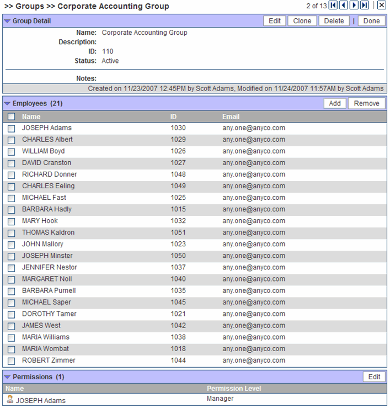390x408 pixels.
Task: Close the group detail page with X icon
Action: tap(381, 6)
